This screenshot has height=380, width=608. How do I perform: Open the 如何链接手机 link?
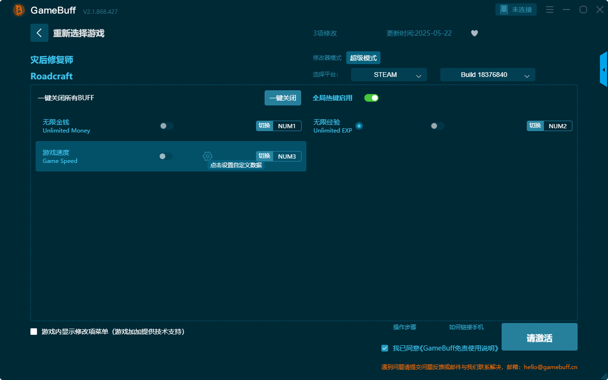466,327
